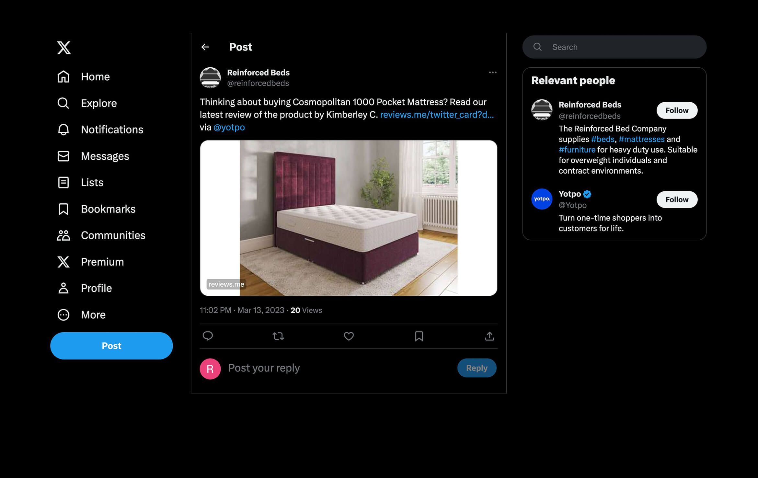Open the @yotpo mention link
This screenshot has height=478, width=758.
(x=229, y=127)
